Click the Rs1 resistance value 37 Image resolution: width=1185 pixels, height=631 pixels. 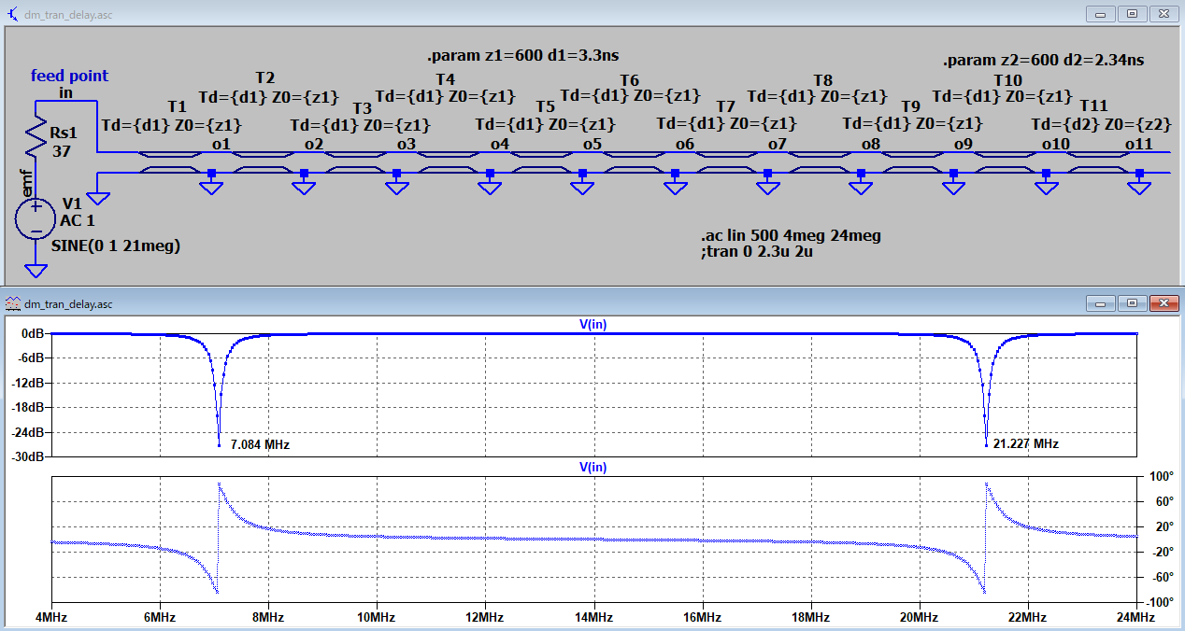point(63,150)
